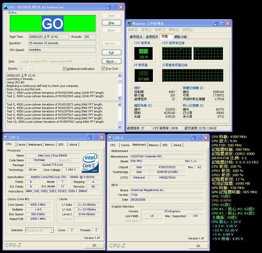
Task: Switch to the 處理程序 tab in Task Manager
Action: point(152,37)
